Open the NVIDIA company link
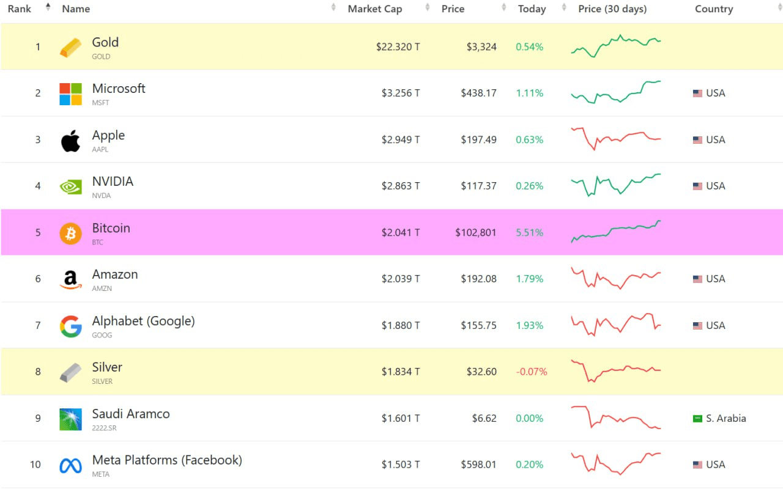783x489 pixels. pos(113,182)
